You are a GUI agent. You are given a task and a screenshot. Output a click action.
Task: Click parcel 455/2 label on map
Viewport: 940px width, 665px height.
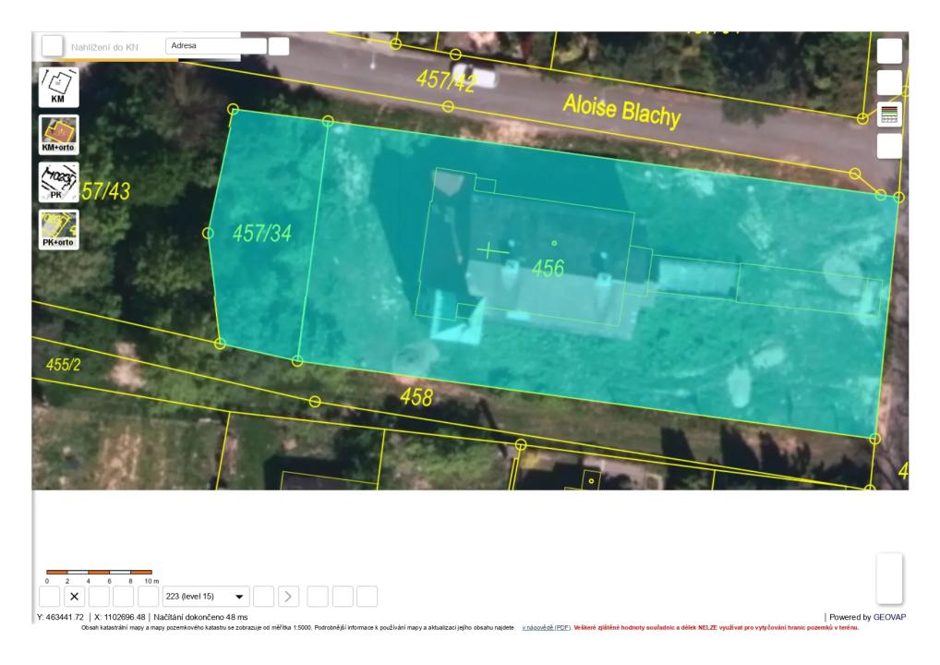coord(63,364)
